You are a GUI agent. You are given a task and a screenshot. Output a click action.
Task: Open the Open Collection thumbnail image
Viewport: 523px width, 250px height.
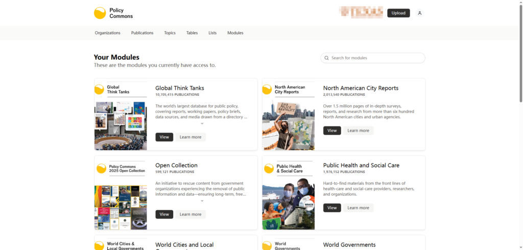121,207
